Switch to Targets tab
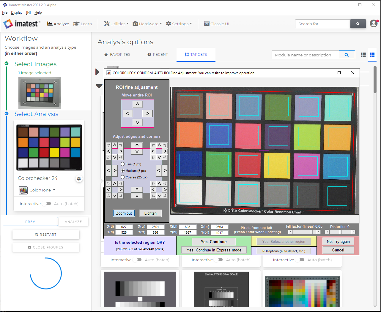The width and height of the screenshot is (381, 312). [196, 55]
